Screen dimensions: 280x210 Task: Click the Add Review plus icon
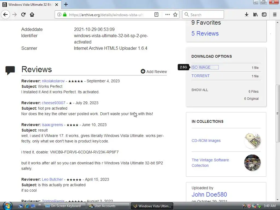(143, 71)
